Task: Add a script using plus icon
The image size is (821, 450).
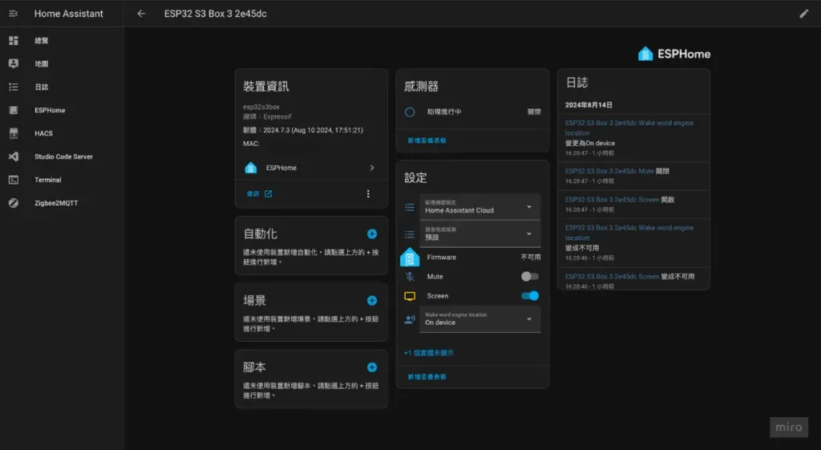Action: point(372,367)
